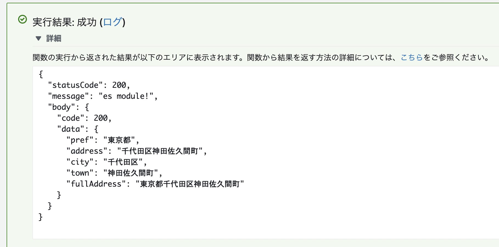Click the city value 千代田区
This screenshot has width=499, height=247.
(123, 162)
